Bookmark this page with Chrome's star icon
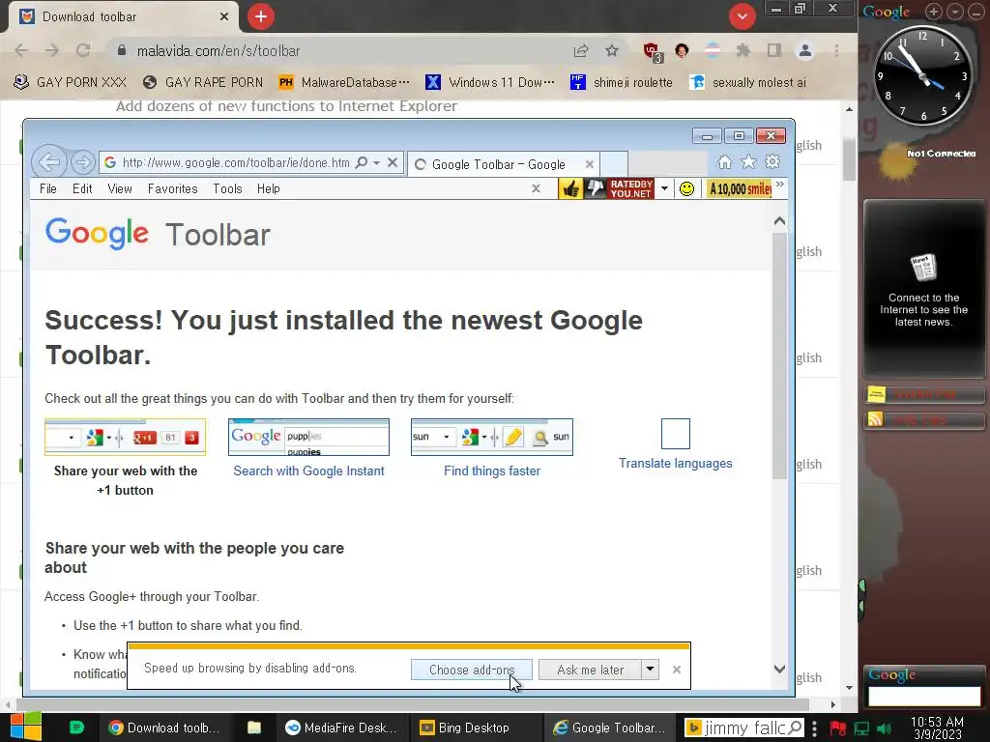 pyautogui.click(x=612, y=50)
